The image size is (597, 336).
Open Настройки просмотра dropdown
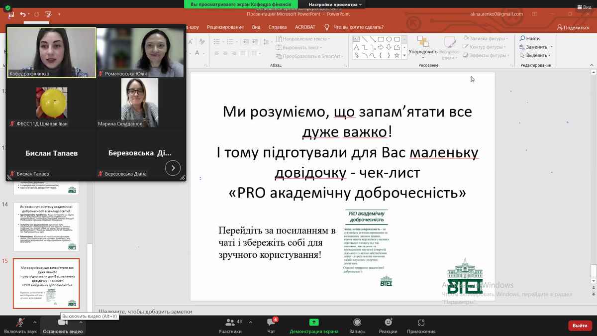335,4
